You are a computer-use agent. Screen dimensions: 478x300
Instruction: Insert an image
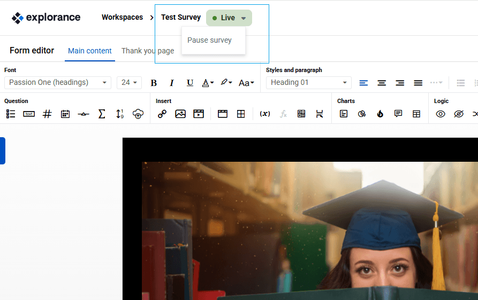(x=180, y=114)
